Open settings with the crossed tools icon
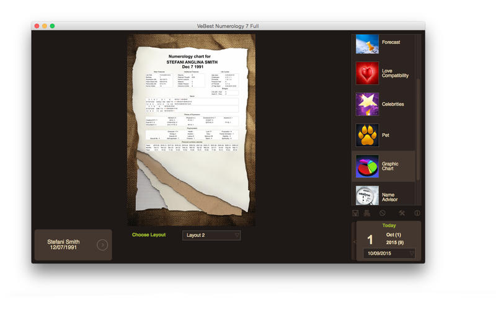Screen dimensions: 496x310 click(x=401, y=213)
